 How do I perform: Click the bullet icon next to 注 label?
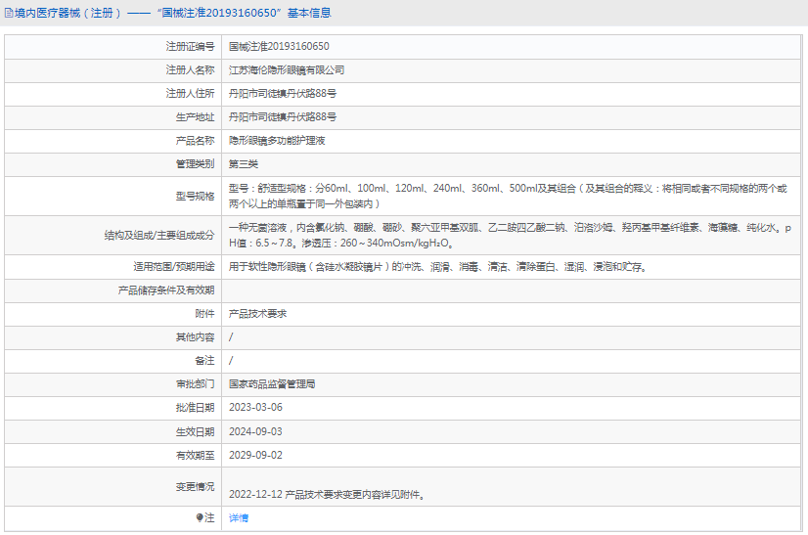[201, 517]
